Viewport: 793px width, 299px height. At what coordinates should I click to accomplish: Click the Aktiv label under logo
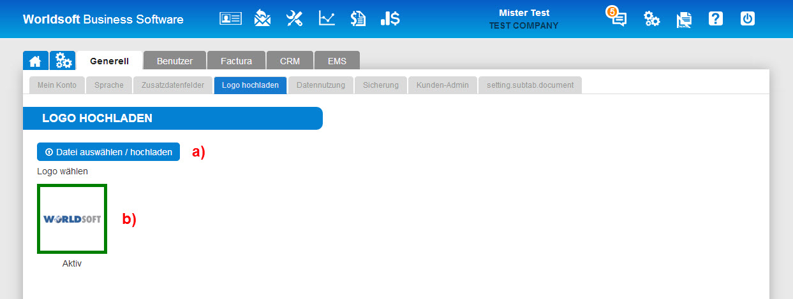72,263
